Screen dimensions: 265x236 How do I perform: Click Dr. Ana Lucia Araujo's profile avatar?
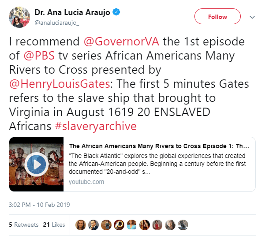pyautogui.click(x=19, y=17)
